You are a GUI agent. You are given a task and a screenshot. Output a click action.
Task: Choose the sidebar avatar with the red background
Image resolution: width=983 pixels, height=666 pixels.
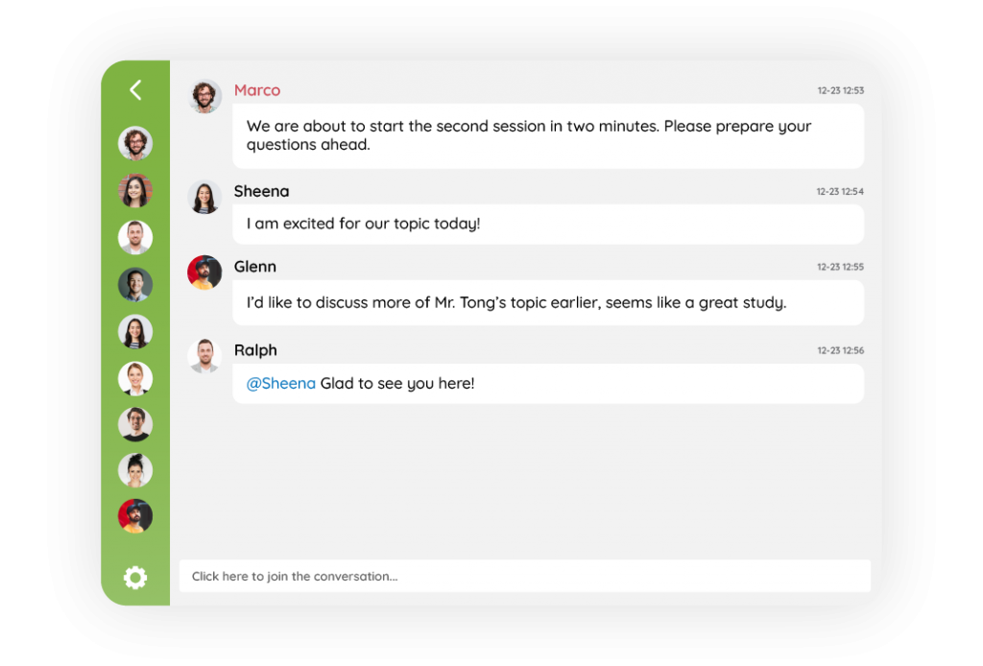135,516
